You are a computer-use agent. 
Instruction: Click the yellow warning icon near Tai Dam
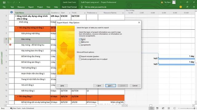click(x=162, y=2)
